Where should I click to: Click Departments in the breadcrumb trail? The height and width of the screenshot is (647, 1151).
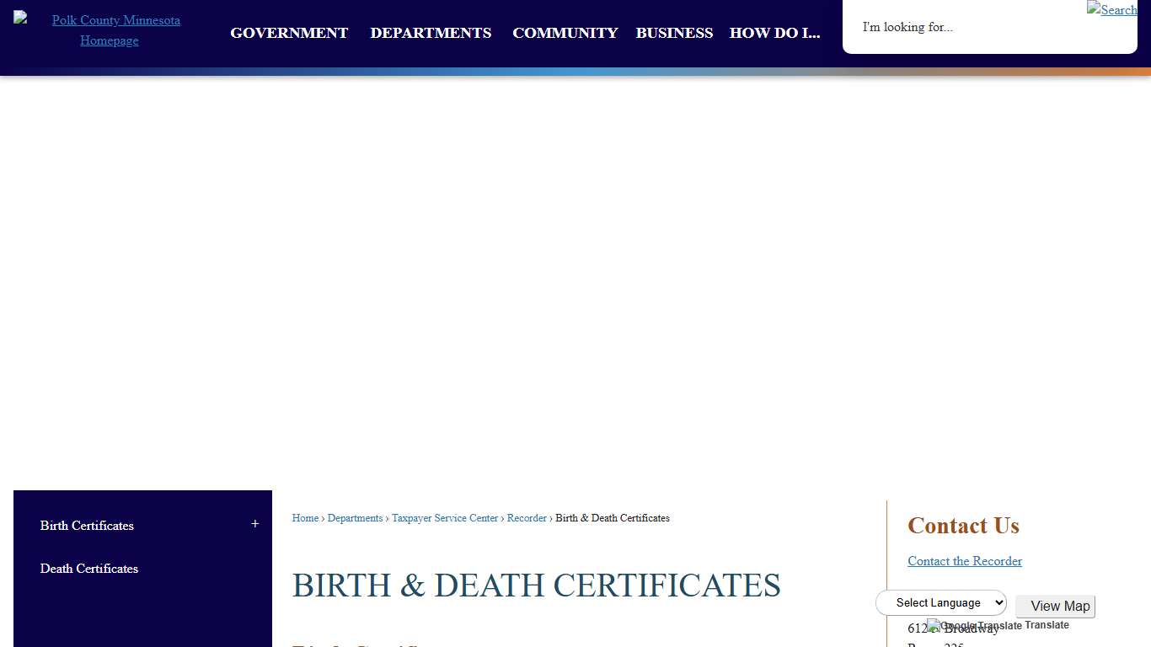coord(355,518)
